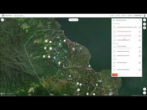Click the Thematic Layers panel header icon
This screenshot has height=110, width=147.
click(114, 20)
